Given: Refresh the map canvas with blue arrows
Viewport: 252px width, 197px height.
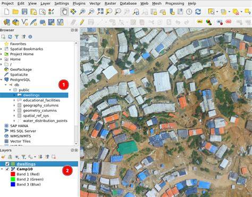Looking at the screenshot, I should point(198,12).
